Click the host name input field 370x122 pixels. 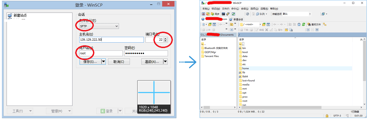click(x=111, y=40)
